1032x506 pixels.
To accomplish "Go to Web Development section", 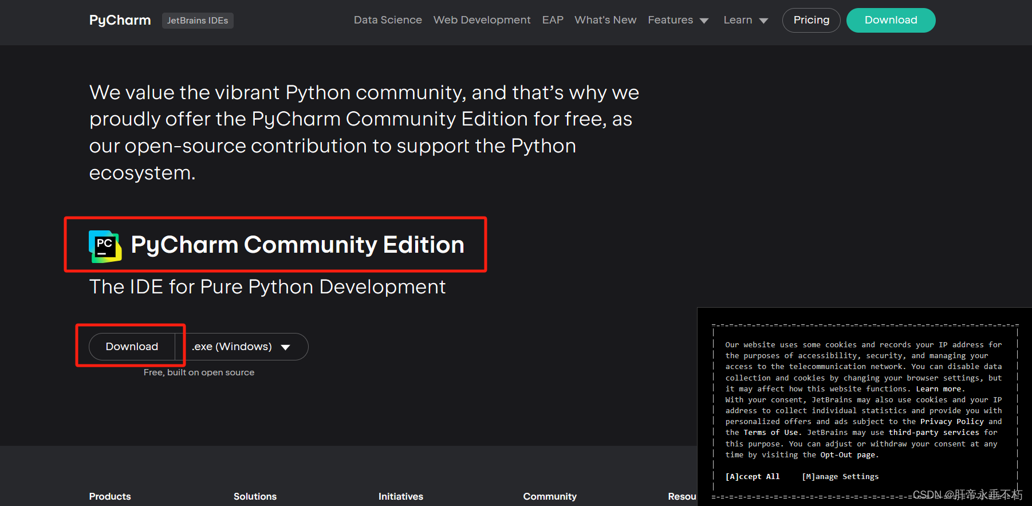I will [482, 20].
